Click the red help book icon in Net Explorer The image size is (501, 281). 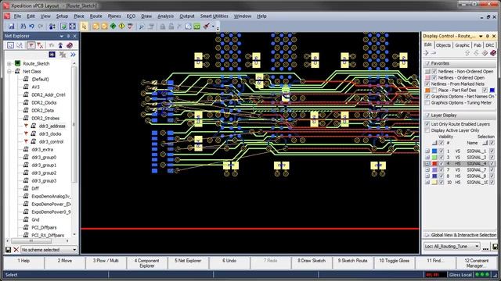[x=70, y=45]
